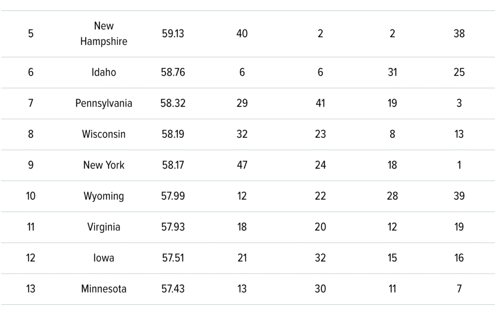Click the Iowa state name
Image resolution: width=495 pixels, height=309 pixels.
[104, 258]
